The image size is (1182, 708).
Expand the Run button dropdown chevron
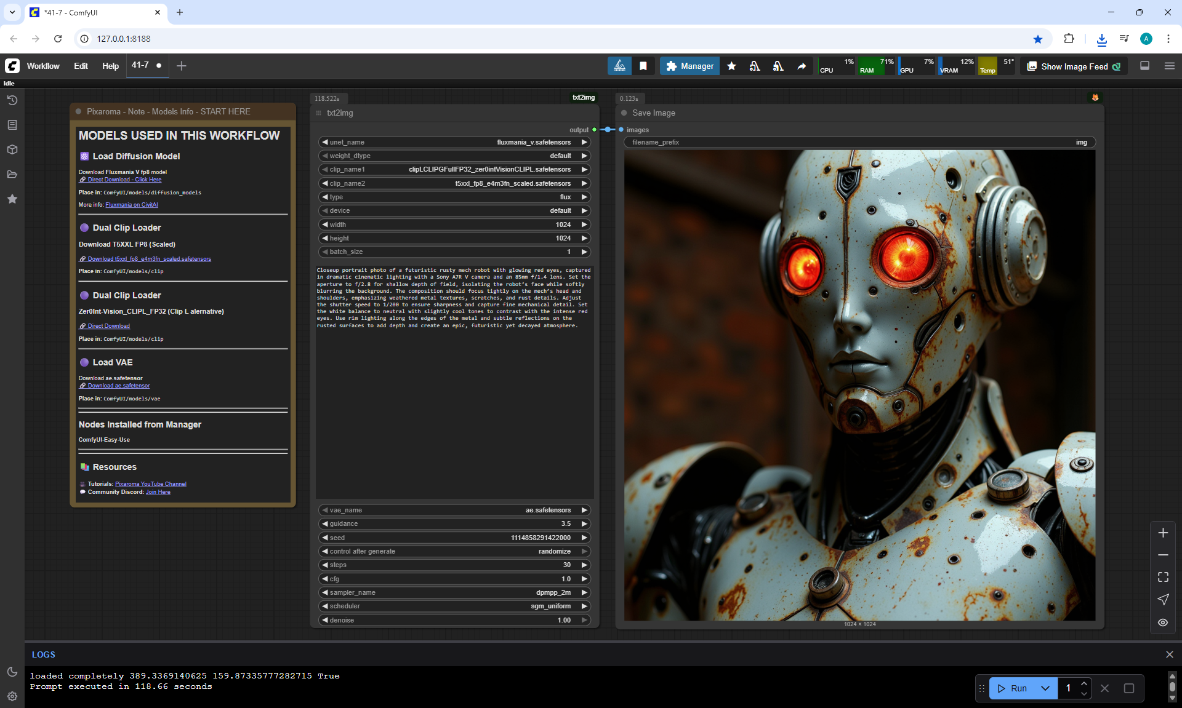[x=1045, y=688]
